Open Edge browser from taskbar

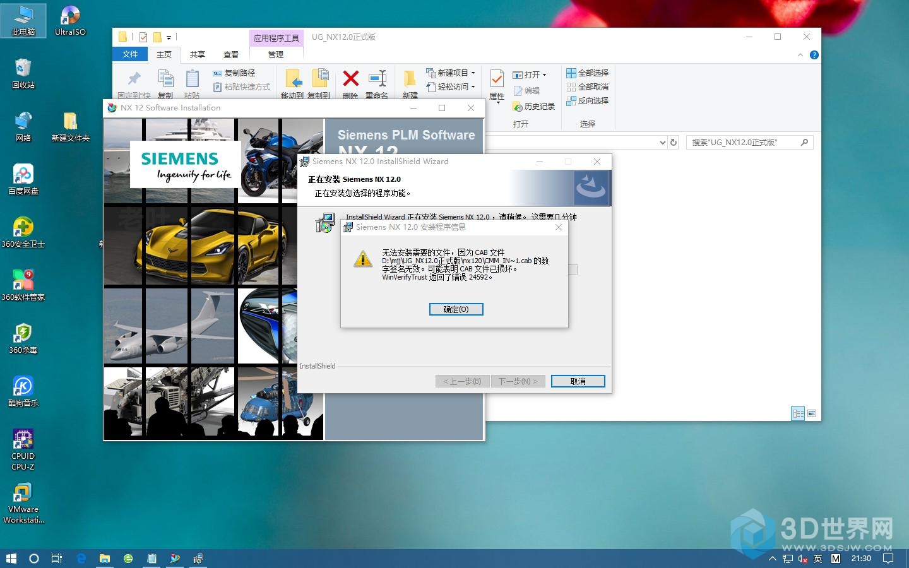81,559
